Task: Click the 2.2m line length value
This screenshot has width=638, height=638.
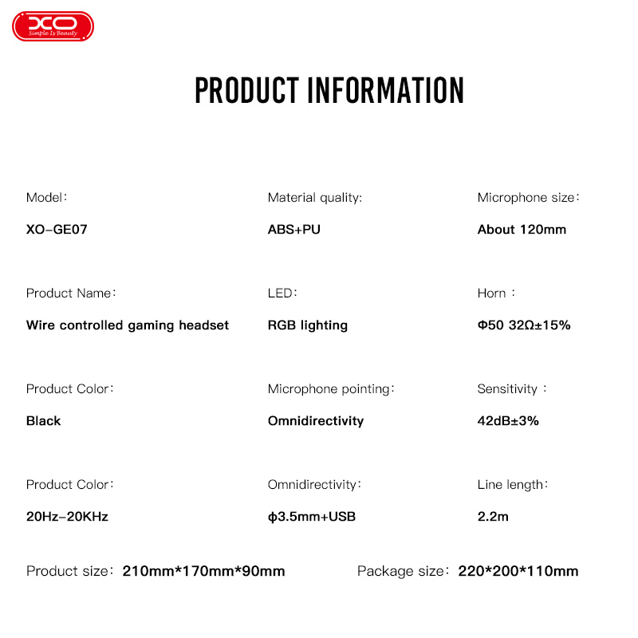Action: tap(493, 517)
